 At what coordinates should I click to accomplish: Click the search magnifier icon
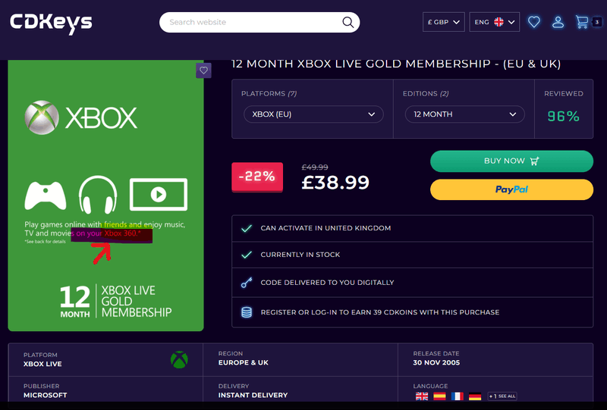348,23
